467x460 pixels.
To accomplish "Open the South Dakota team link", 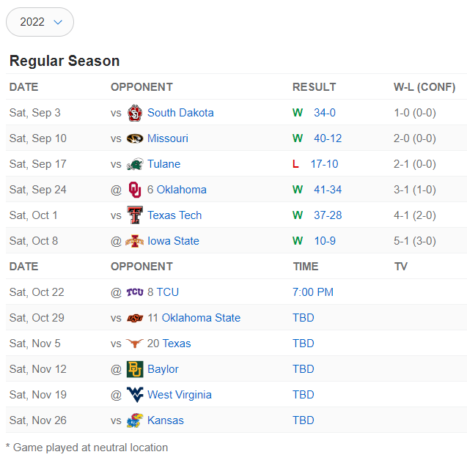I will pos(180,113).
